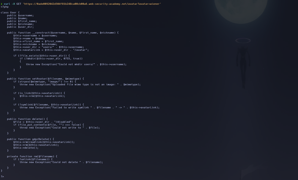Click 'Uploaded file mime type' exception line
Viewport: 298px width, 180px height.
[x=80, y=85]
